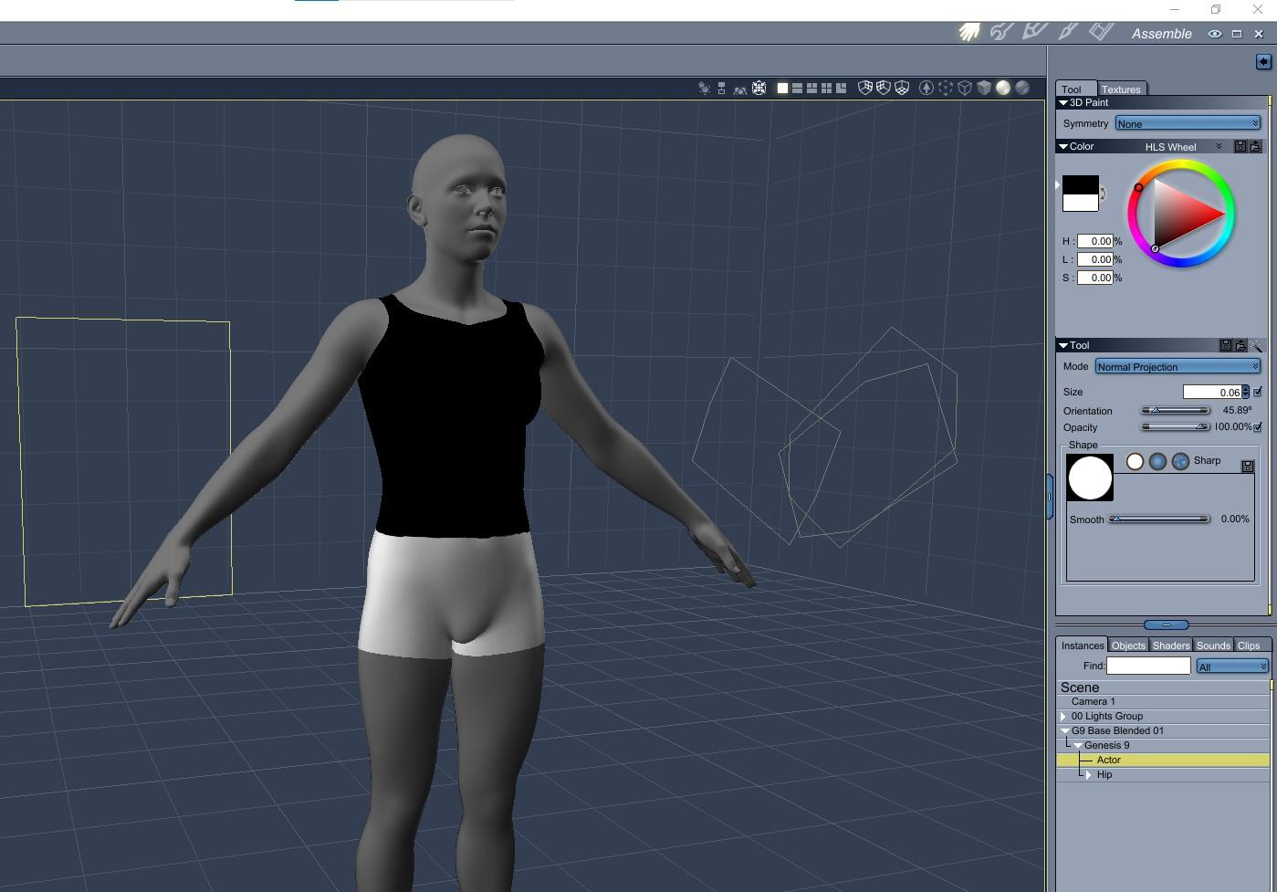Viewport: 1277px width, 892px height.
Task: Click the wand icon in Tool header
Action: (1256, 345)
